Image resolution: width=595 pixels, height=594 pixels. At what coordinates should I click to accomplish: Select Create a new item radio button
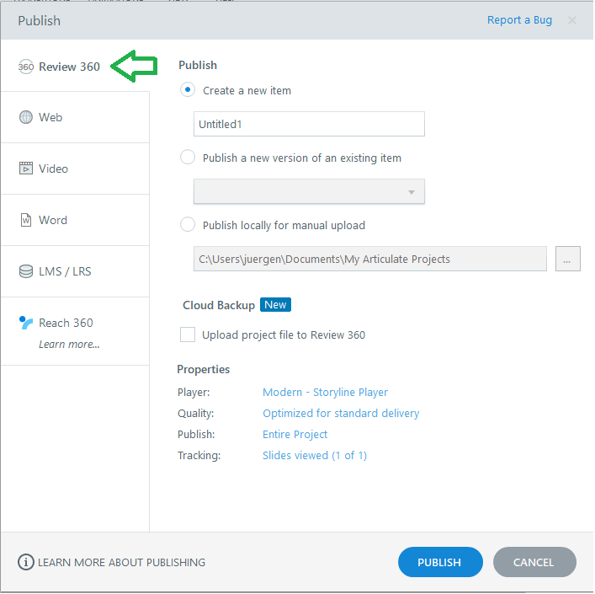point(188,90)
